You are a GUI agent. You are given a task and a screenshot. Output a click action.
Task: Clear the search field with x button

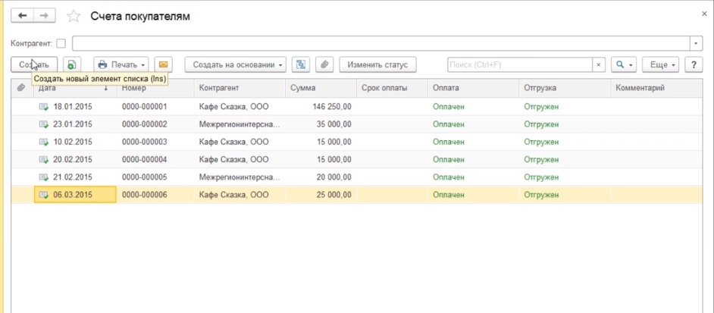click(599, 65)
